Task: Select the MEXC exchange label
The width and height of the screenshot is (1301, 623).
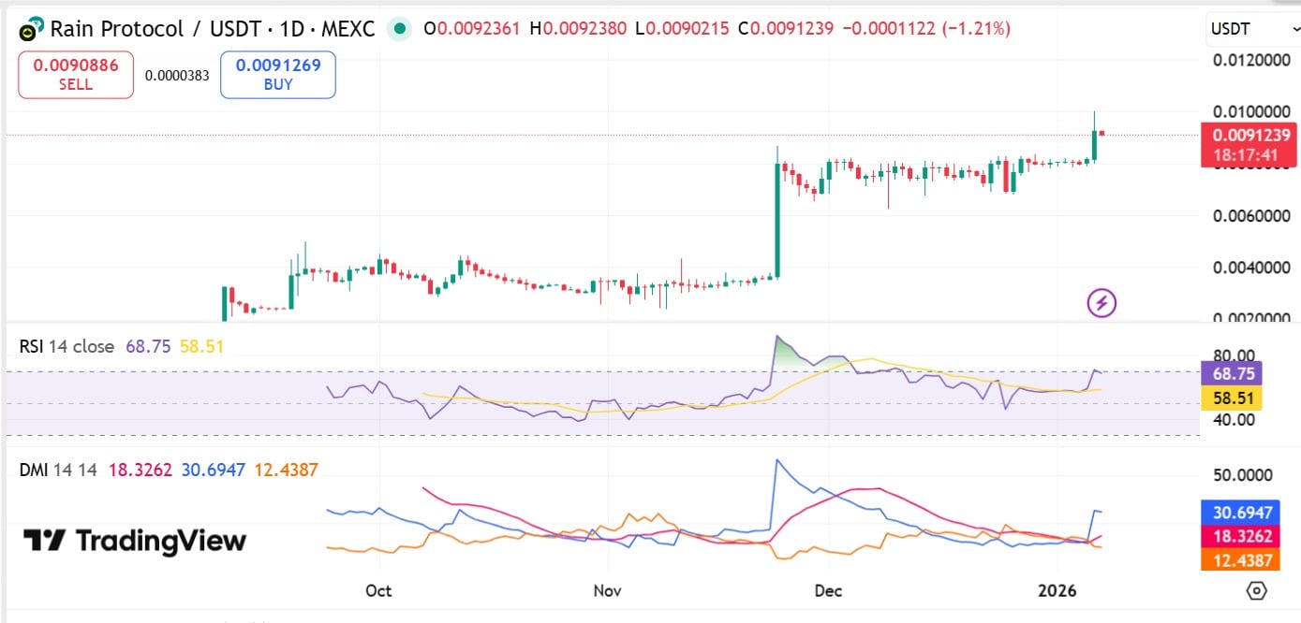Action: [x=349, y=29]
